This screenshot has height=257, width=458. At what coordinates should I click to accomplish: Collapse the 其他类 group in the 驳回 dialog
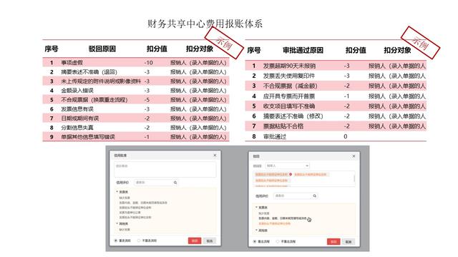point(256,230)
